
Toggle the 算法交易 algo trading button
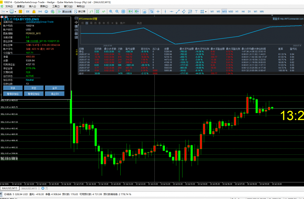tap(65, 11)
